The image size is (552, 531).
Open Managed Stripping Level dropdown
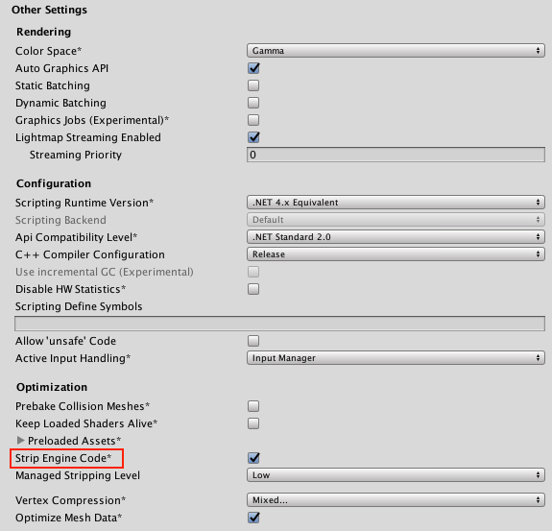pyautogui.click(x=396, y=475)
